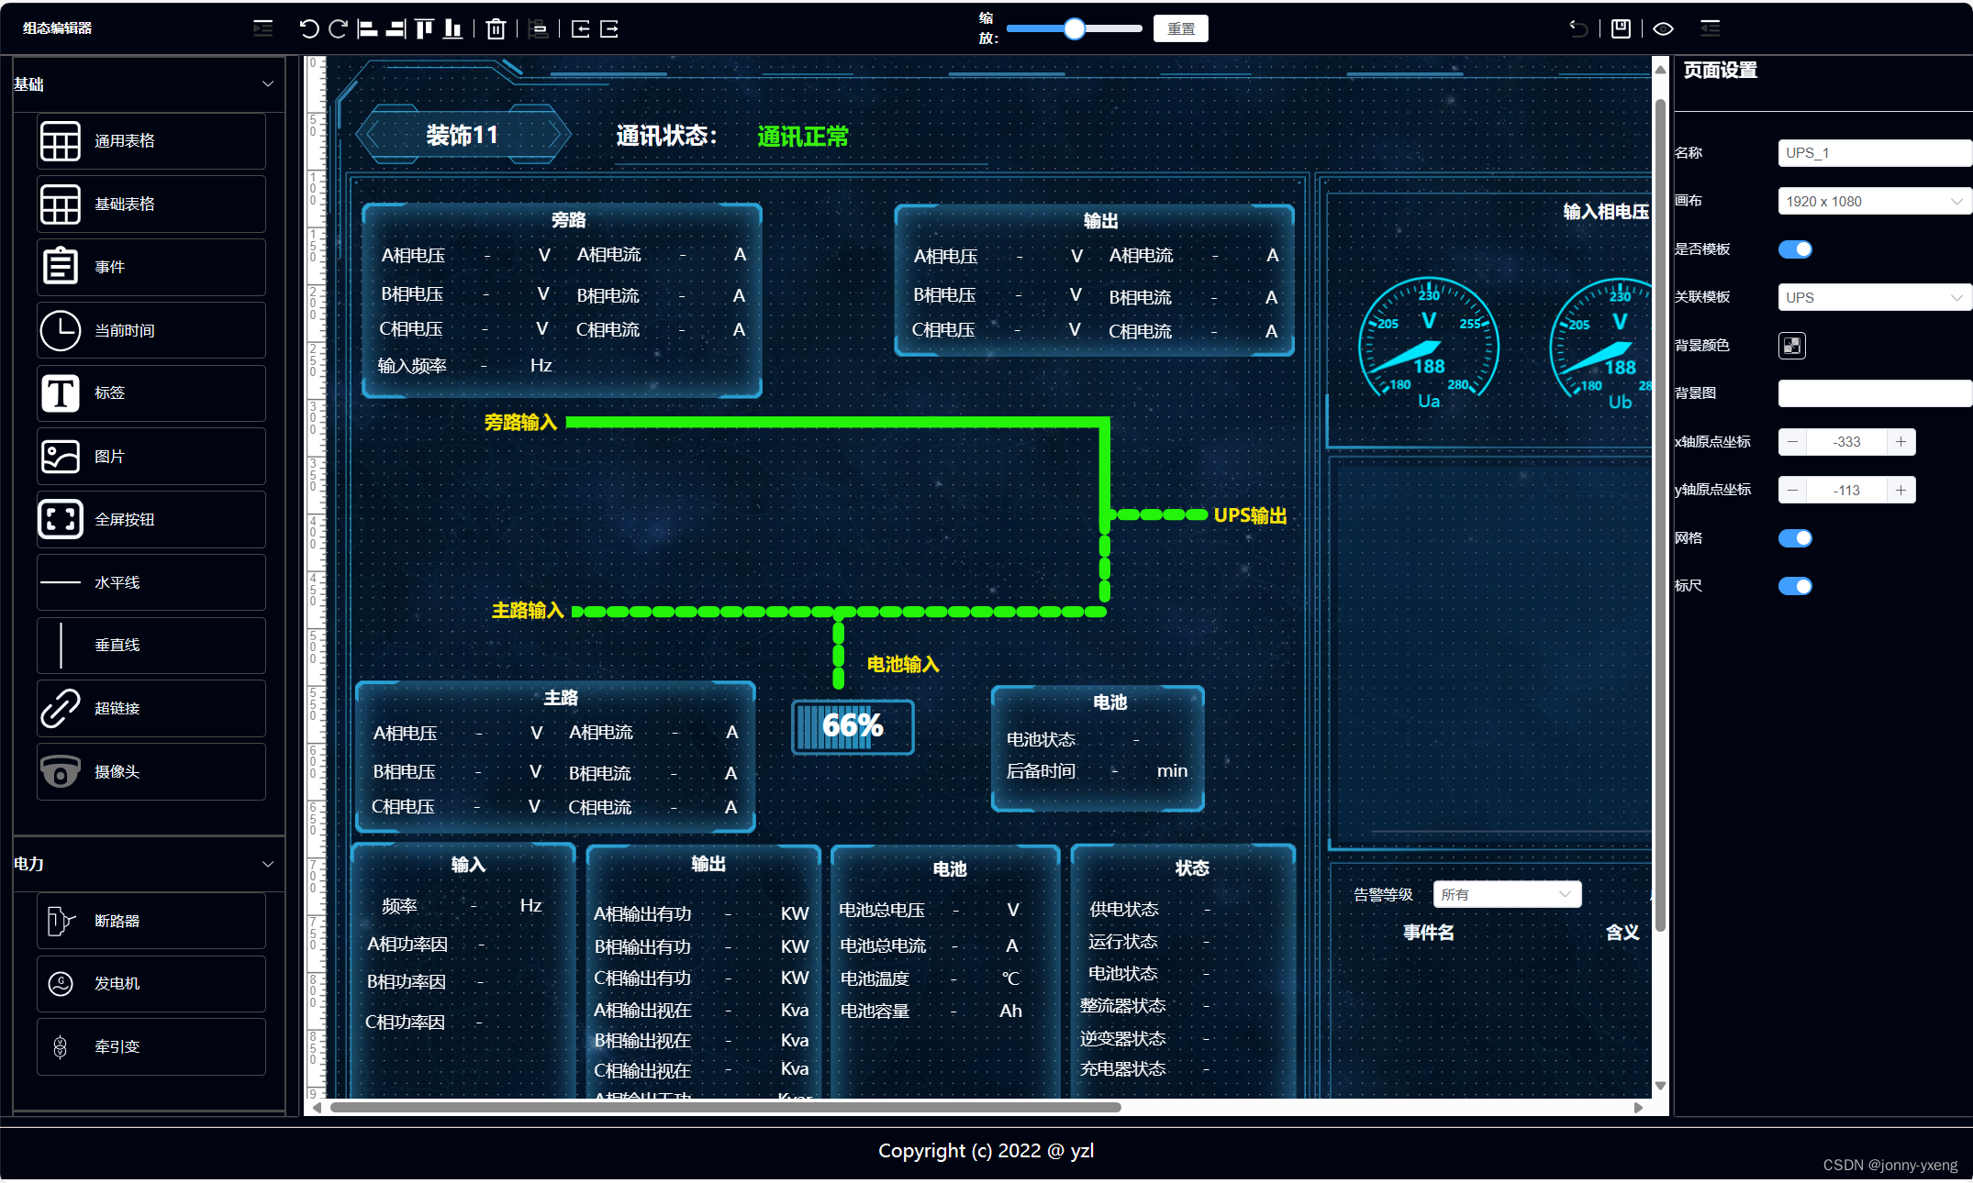Open the 关联模板 UPS dropdown
Image resolution: width=1973 pixels, height=1183 pixels.
coord(1872,298)
